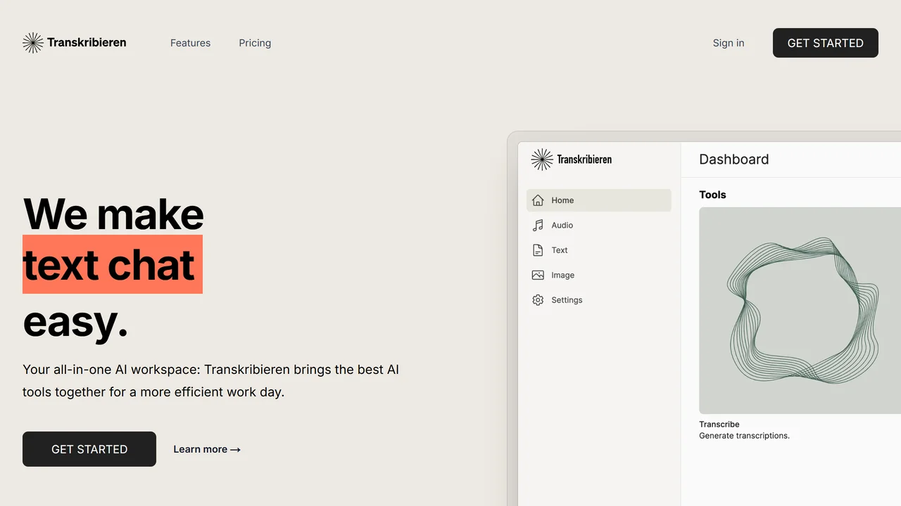Follow the Learn more link

point(207,449)
